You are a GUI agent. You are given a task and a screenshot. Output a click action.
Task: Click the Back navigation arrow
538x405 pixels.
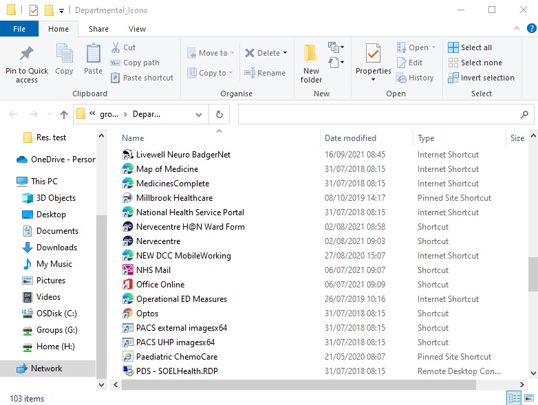13,114
